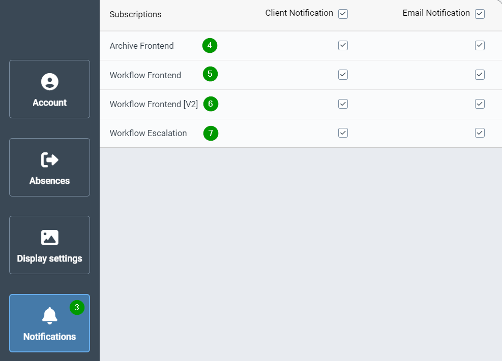
Task: Click the Display settings picture icon
Action: click(49, 238)
